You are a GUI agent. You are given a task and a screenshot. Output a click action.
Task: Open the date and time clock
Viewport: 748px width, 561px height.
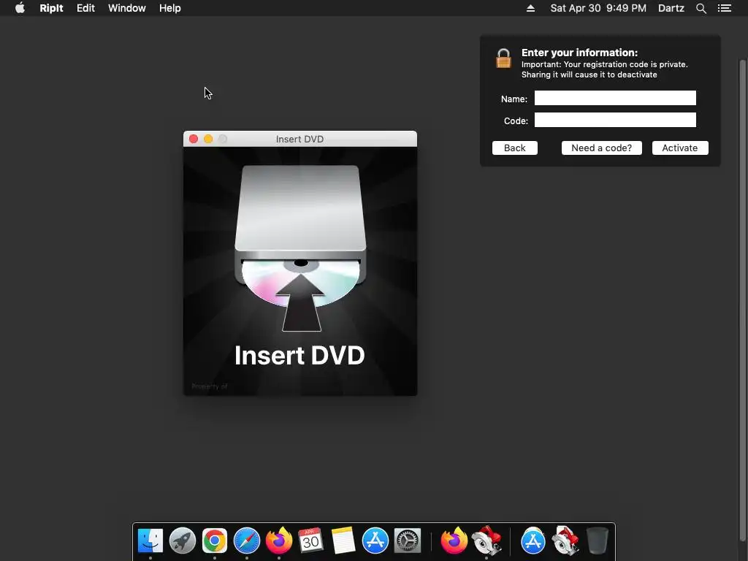(598, 8)
